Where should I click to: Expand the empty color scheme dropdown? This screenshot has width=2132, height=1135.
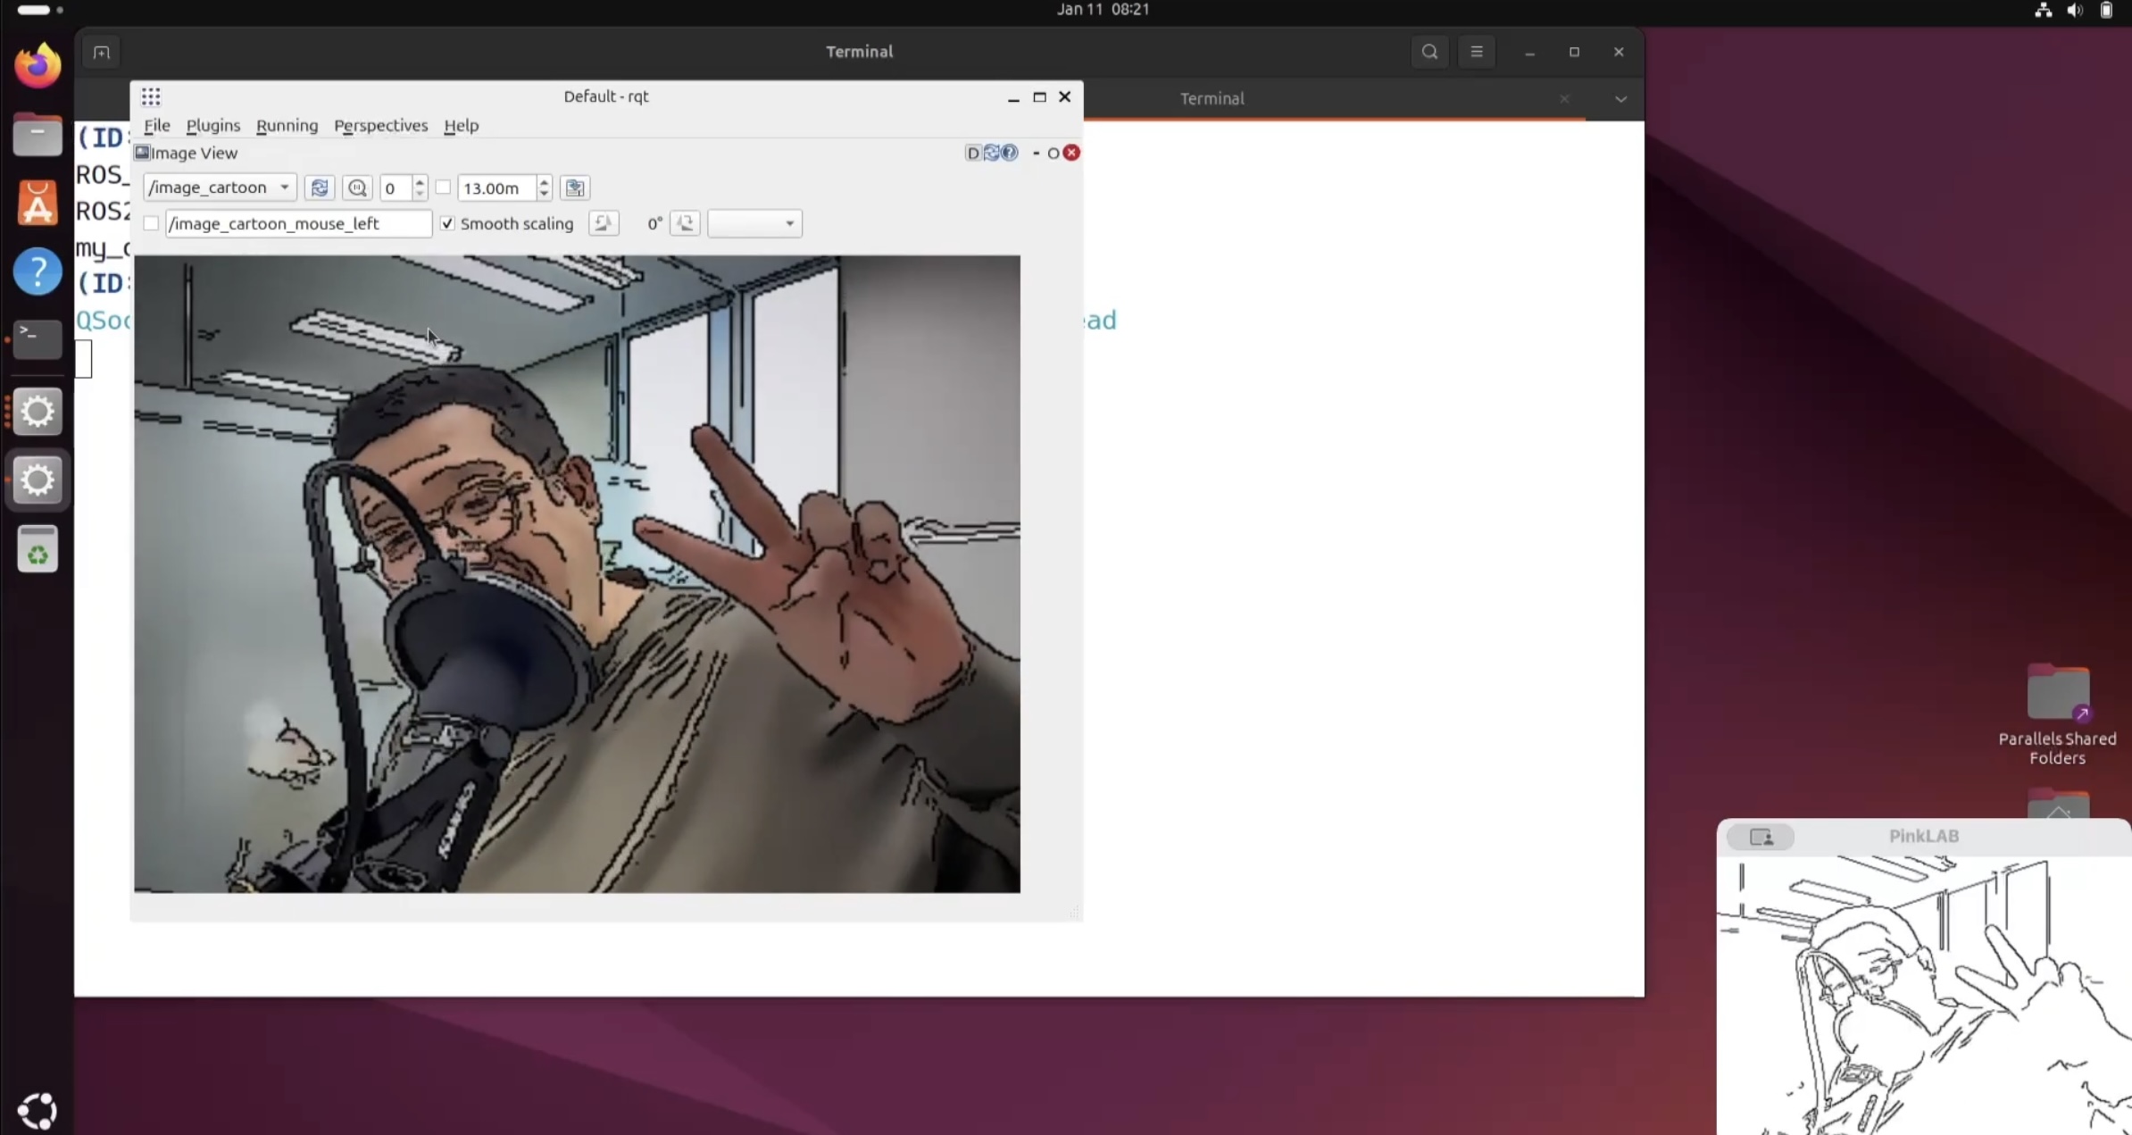click(x=754, y=223)
